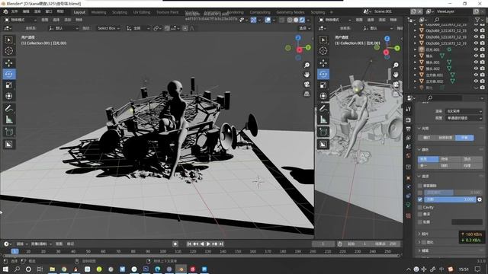Toggle camera view icon in left viewport

[307, 84]
